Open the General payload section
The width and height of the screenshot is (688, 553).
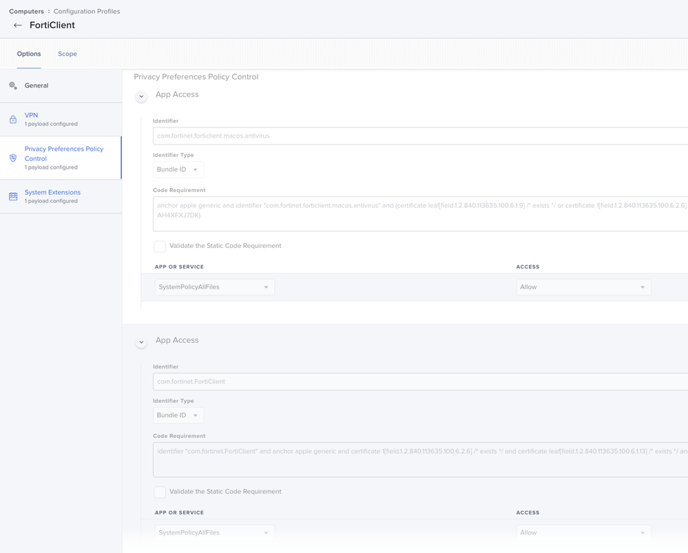point(61,85)
